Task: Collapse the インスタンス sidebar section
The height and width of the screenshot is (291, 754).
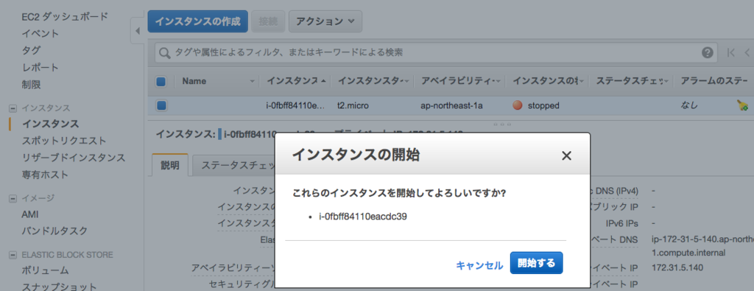Action: pos(13,108)
